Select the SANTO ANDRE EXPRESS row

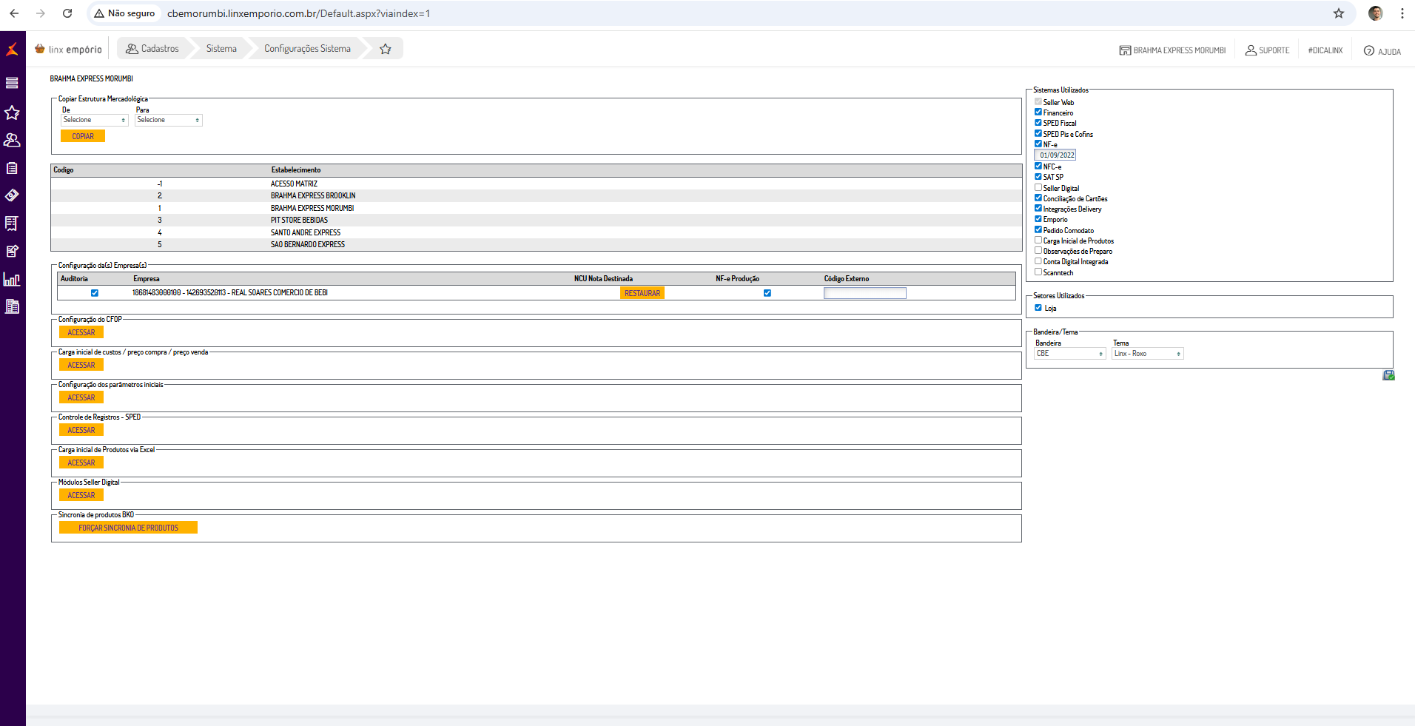[537, 232]
